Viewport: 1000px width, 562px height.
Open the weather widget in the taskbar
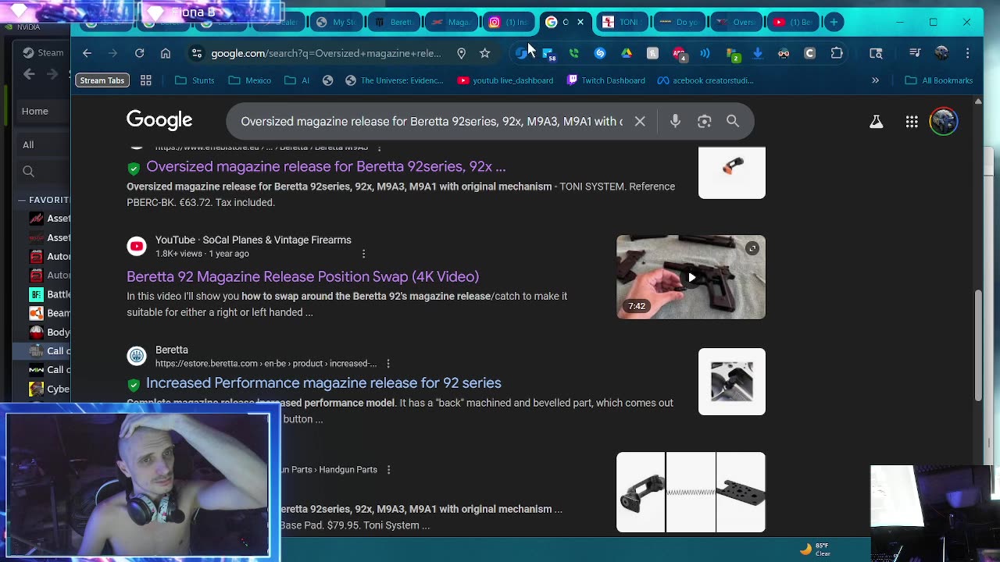815,550
